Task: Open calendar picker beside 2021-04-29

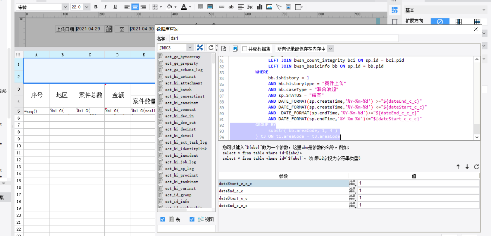Action: pos(108,29)
